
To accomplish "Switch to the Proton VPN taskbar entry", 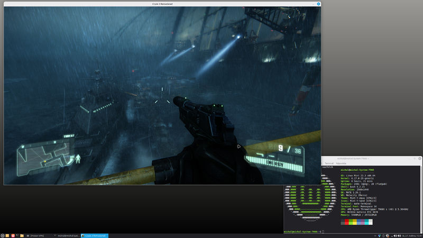I will click(x=39, y=235).
